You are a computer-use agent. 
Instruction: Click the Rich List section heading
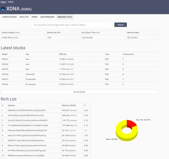click(x=9, y=99)
